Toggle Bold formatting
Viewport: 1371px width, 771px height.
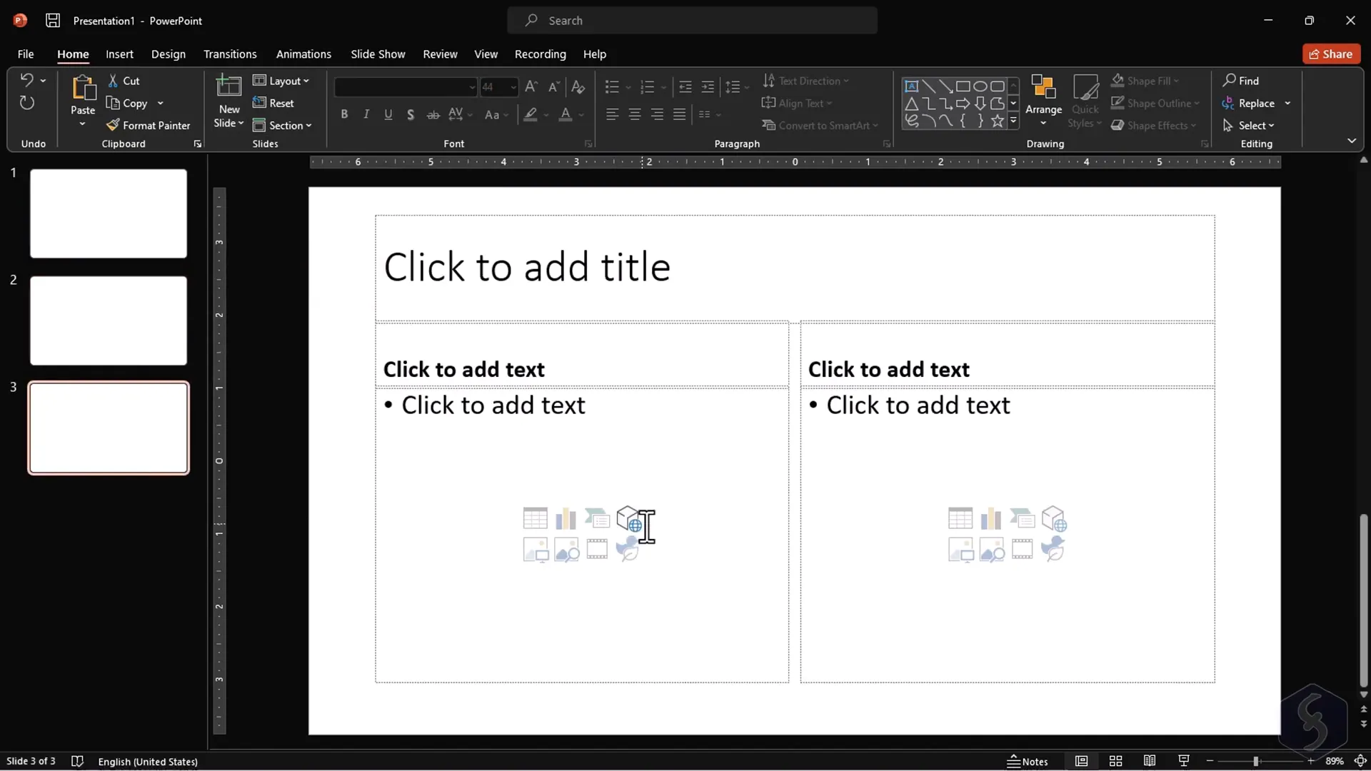[x=344, y=114]
